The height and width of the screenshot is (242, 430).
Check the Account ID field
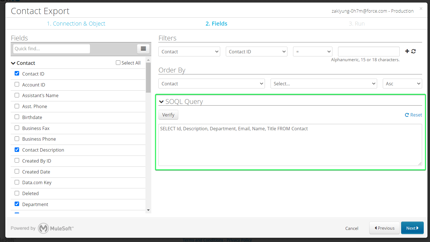pos(17,84)
